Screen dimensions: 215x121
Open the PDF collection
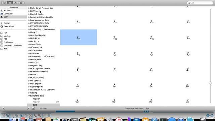(x=5, y=39)
